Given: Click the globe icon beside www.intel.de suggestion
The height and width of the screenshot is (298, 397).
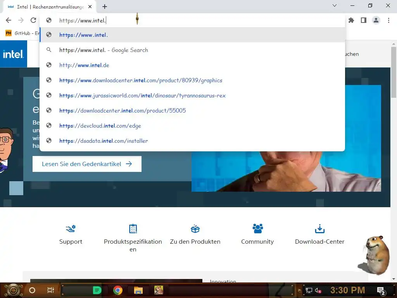Looking at the screenshot, I should (49, 65).
